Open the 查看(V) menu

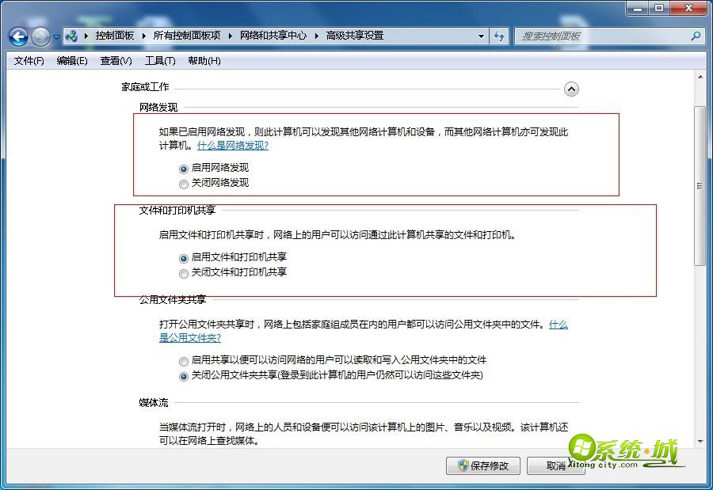116,61
